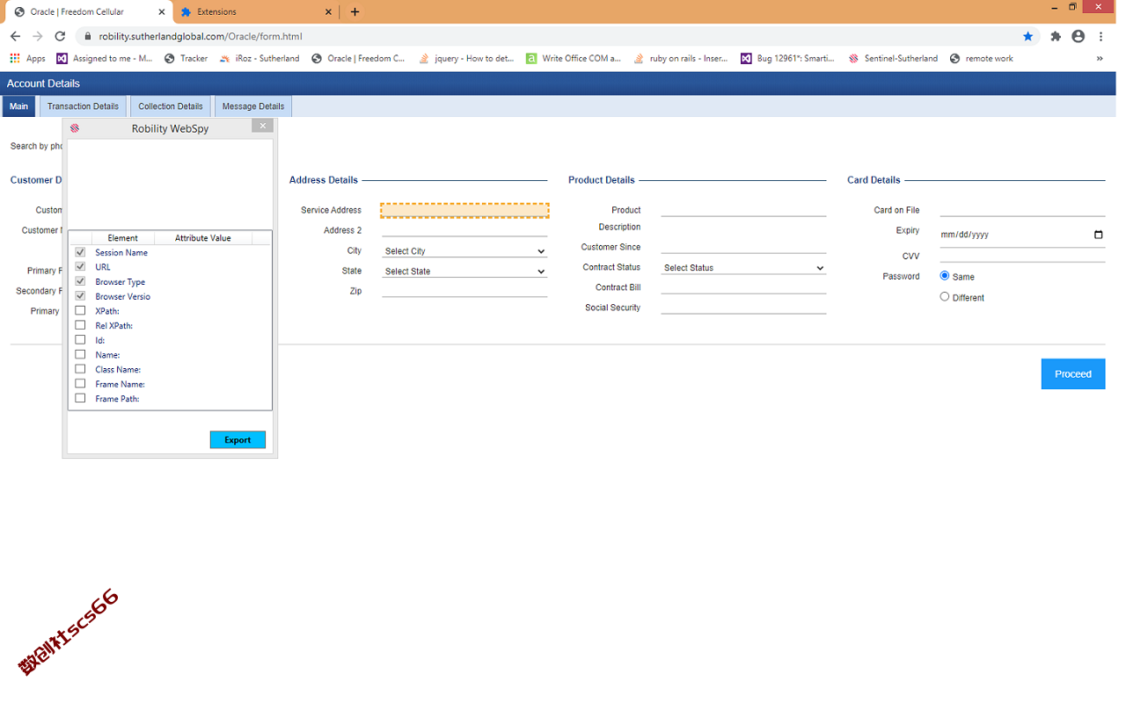
Task: Open 'Write Office COM a...' bookmark
Action: coord(574,58)
